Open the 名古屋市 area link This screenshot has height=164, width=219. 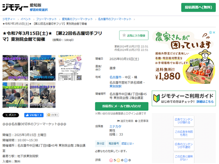click(115, 77)
